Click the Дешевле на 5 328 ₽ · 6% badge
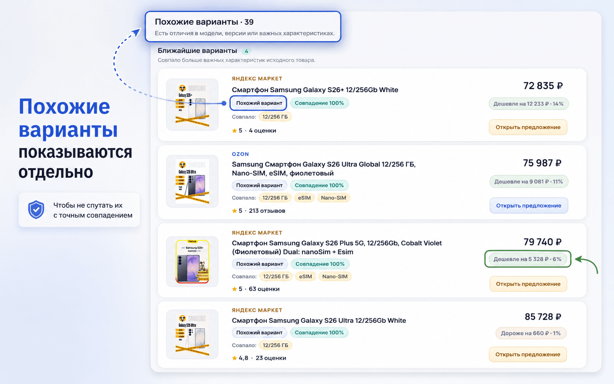This screenshot has width=614, height=384. [528, 259]
